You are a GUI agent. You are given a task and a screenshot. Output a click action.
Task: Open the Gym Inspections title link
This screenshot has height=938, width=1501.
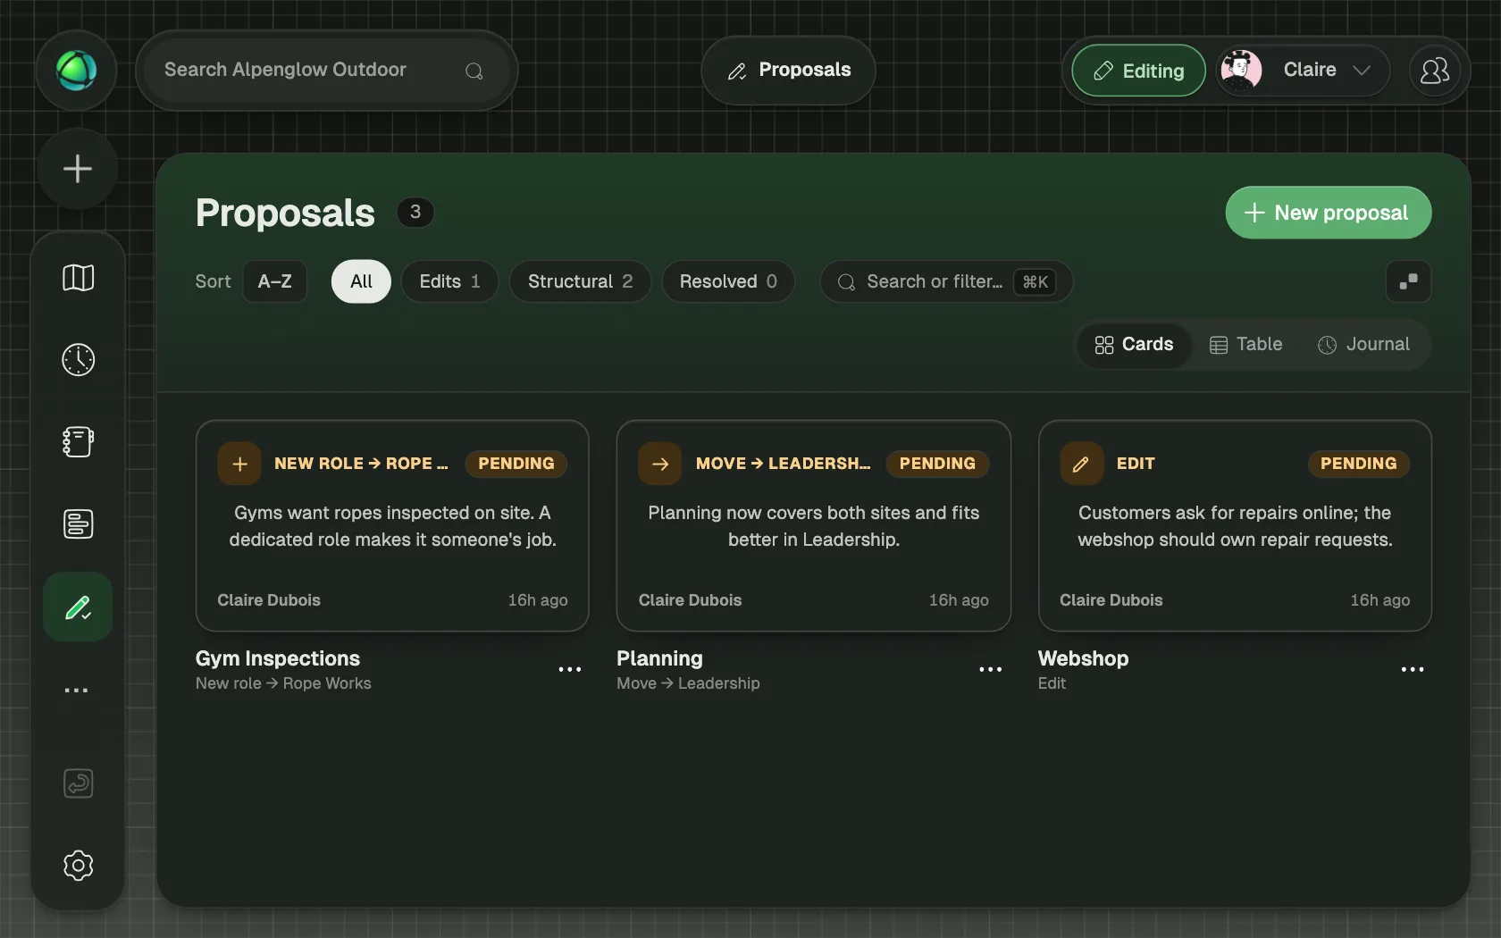(x=278, y=658)
